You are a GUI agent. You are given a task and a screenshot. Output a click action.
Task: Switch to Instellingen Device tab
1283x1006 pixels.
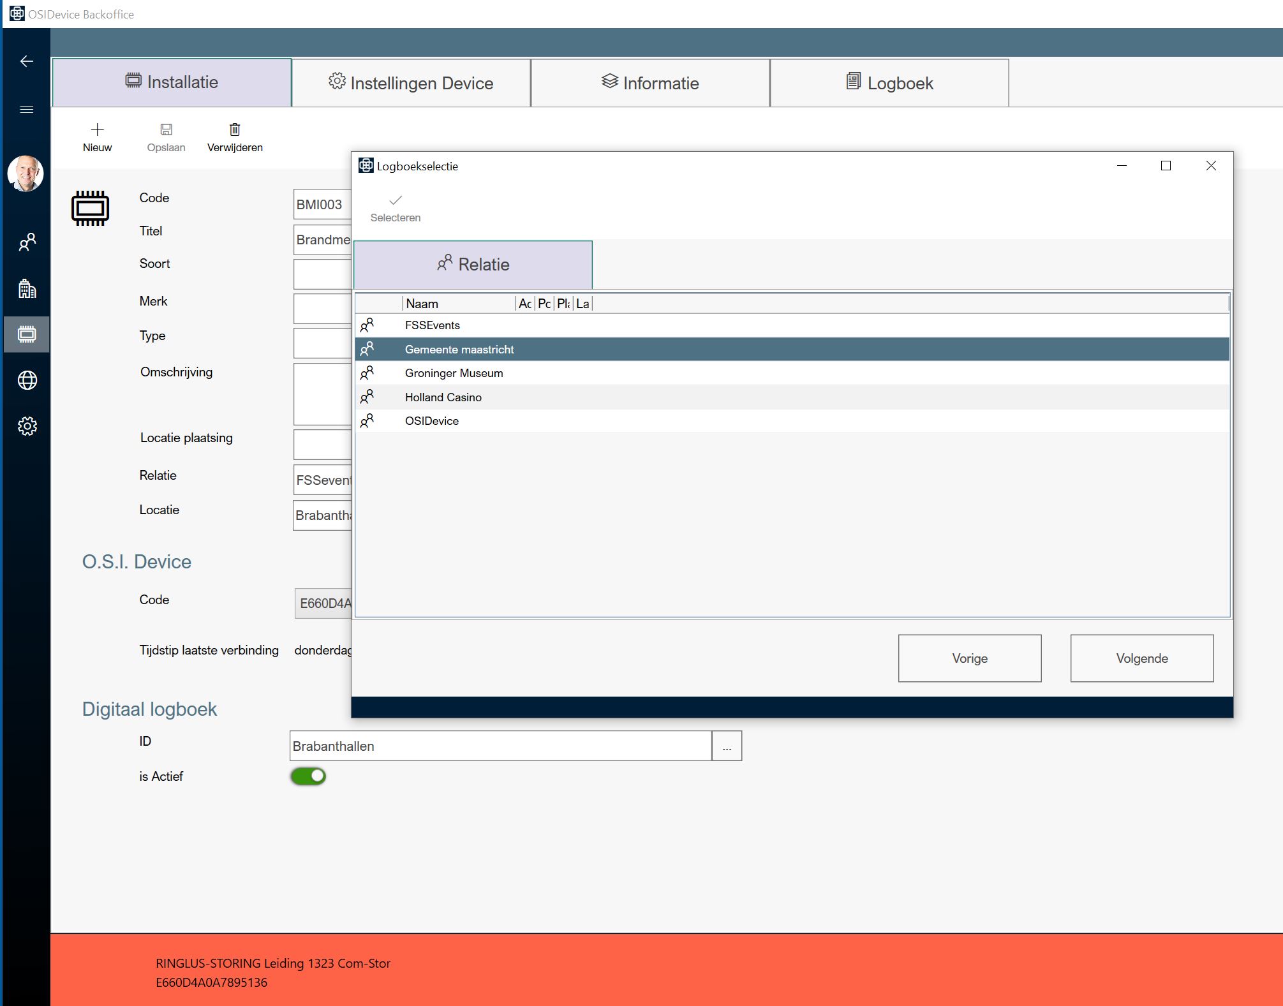(x=412, y=83)
